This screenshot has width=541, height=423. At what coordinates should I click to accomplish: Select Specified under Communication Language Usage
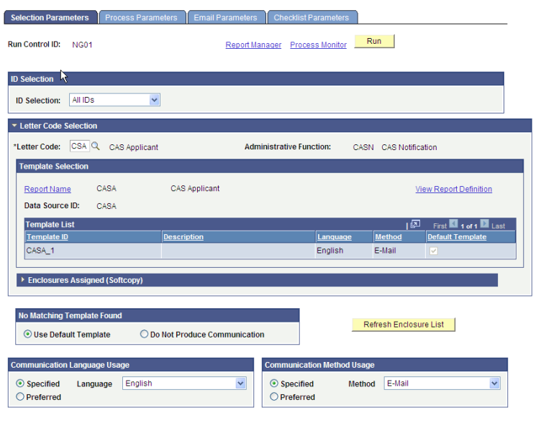pyautogui.click(x=20, y=384)
